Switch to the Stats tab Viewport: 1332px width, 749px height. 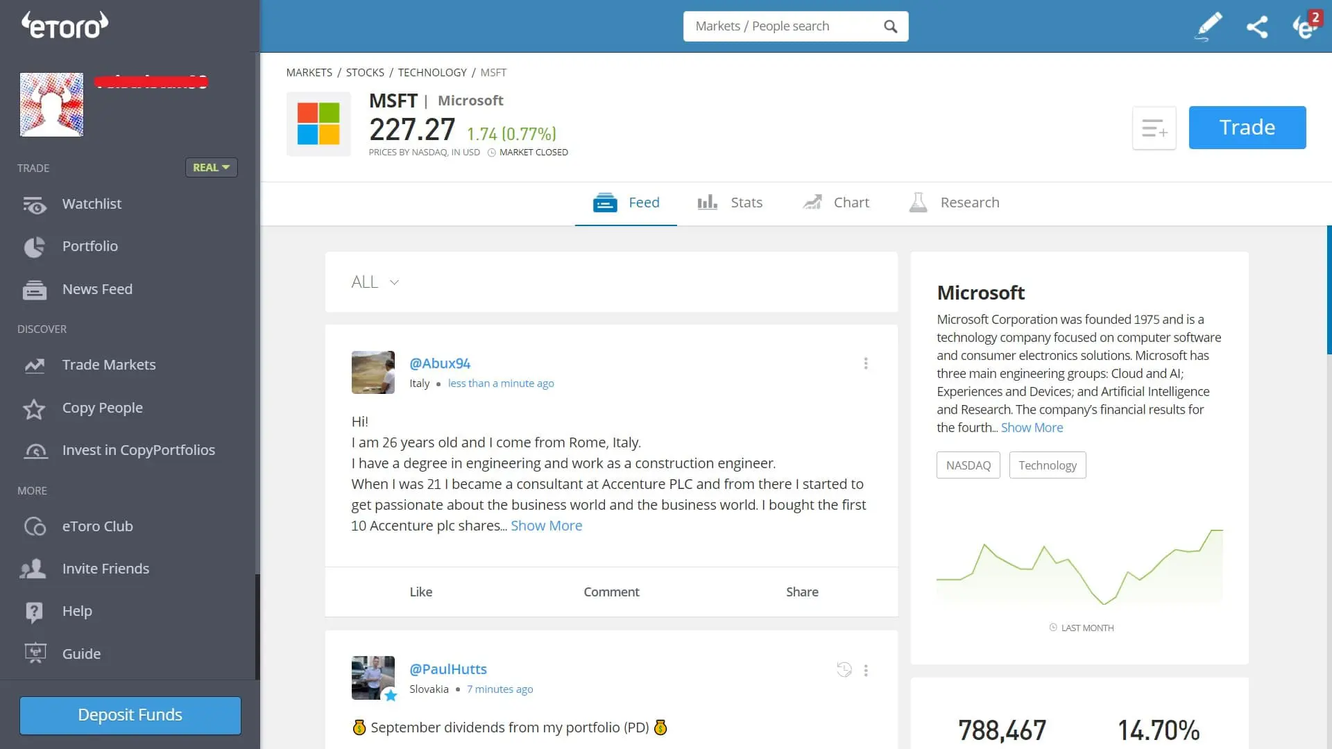[729, 203]
